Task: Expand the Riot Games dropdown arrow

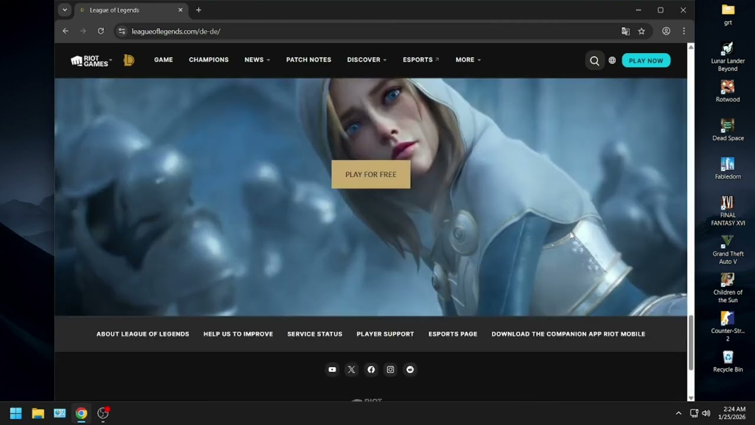Action: [110, 60]
